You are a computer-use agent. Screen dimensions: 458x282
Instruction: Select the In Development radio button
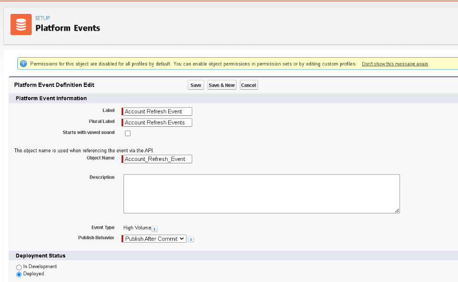coord(19,267)
